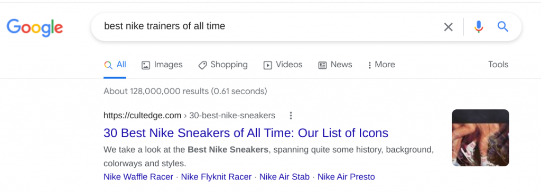
Task: Start voice search with microphone icon
Action: [x=479, y=26]
